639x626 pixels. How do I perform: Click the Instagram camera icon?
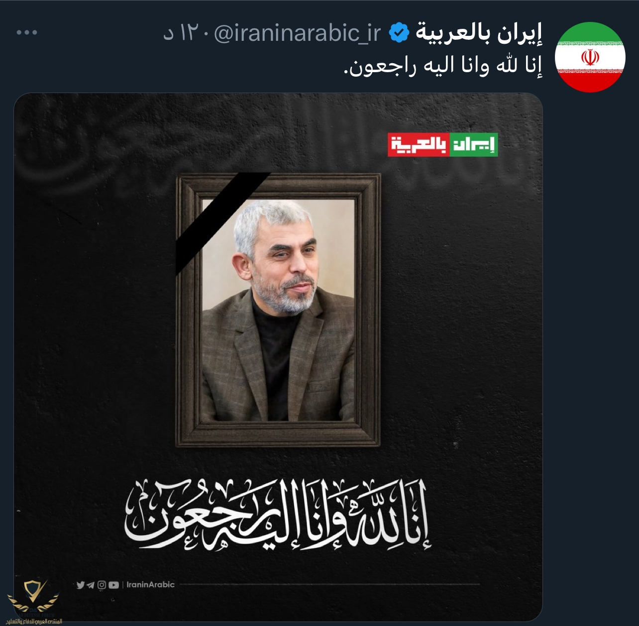pos(102,585)
